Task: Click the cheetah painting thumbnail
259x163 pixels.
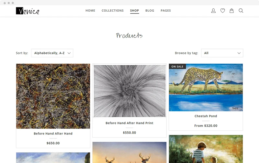Action: 206,87
